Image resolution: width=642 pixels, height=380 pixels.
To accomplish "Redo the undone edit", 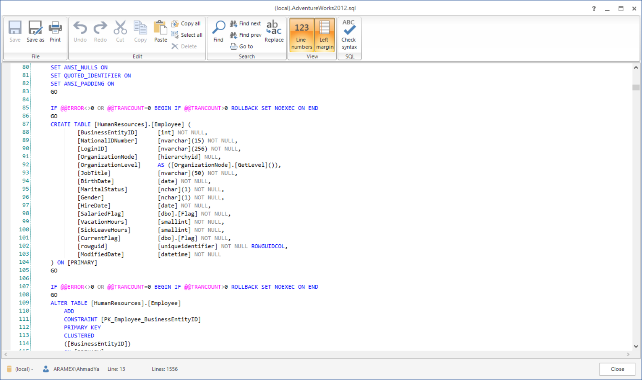I will click(x=100, y=32).
